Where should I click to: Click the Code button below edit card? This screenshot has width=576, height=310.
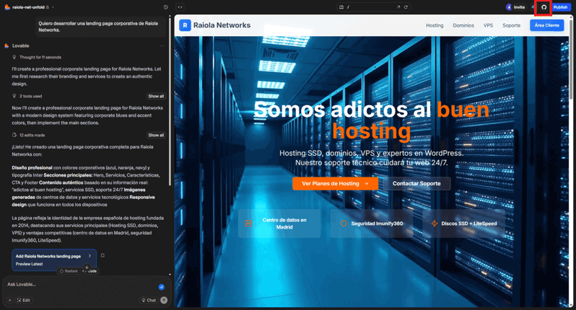tap(90, 271)
